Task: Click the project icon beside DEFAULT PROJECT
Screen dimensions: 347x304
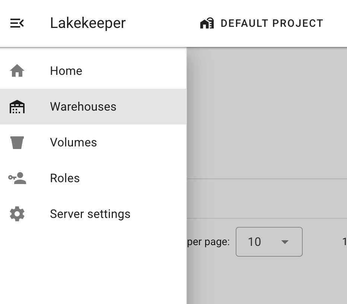Action: click(x=207, y=23)
